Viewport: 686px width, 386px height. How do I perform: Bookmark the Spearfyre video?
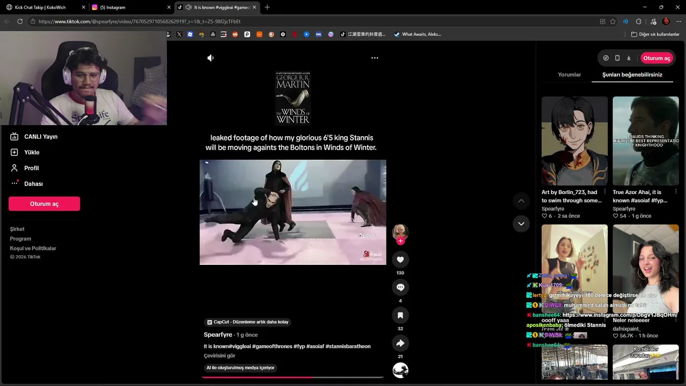click(x=400, y=315)
